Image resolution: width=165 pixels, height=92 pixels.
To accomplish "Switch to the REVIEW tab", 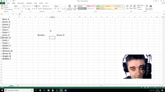I will coord(41,3).
